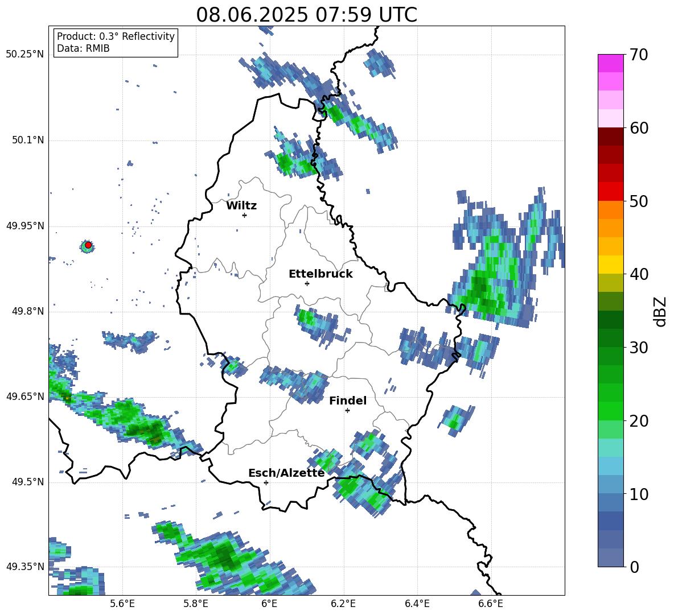Image resolution: width=674 pixels, height=615 pixels.
Task: Click the 30 value on the colorbar
Action: tap(639, 348)
